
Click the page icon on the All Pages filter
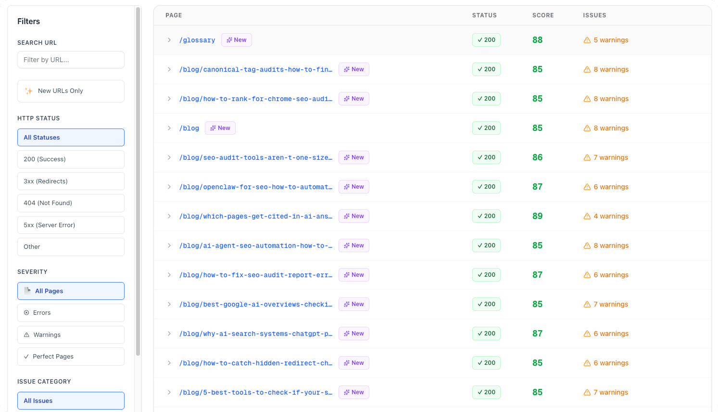point(27,291)
